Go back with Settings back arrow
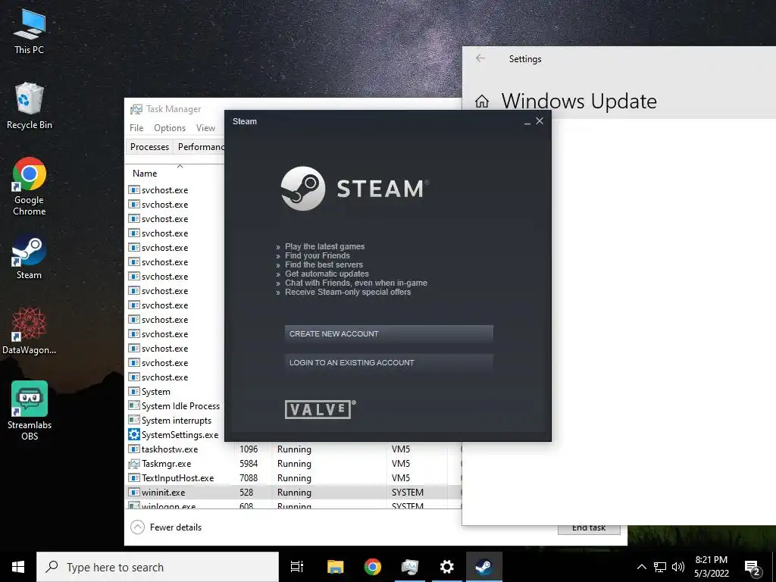776x582 pixels. (480, 58)
